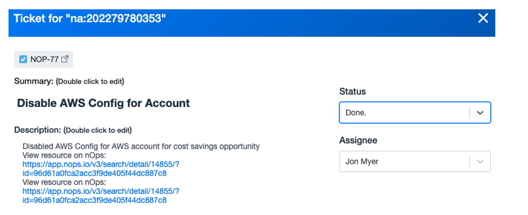Click the NOP-77 ticket key label
The width and height of the screenshot is (528, 215).
44,59
